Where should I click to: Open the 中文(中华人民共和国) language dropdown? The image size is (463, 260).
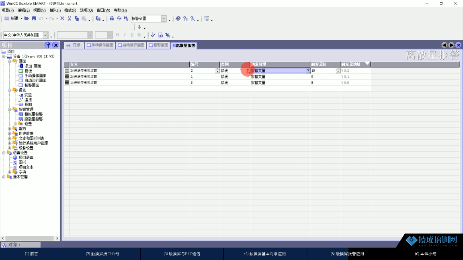[45, 35]
